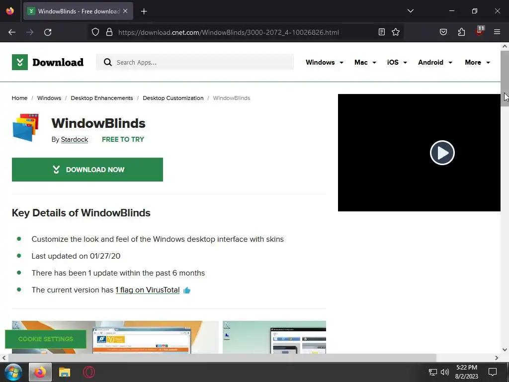Open the network tray icon
The width and height of the screenshot is (509, 382).
(x=433, y=372)
